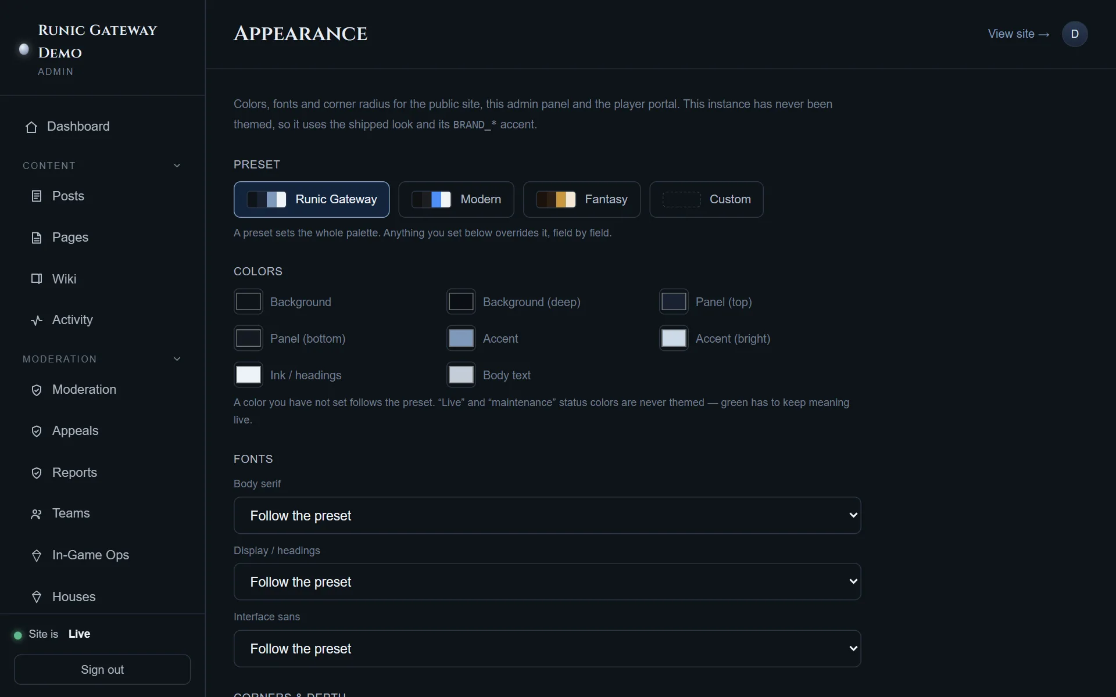
Task: Open the Body serif font dropdown
Action: (x=547, y=515)
